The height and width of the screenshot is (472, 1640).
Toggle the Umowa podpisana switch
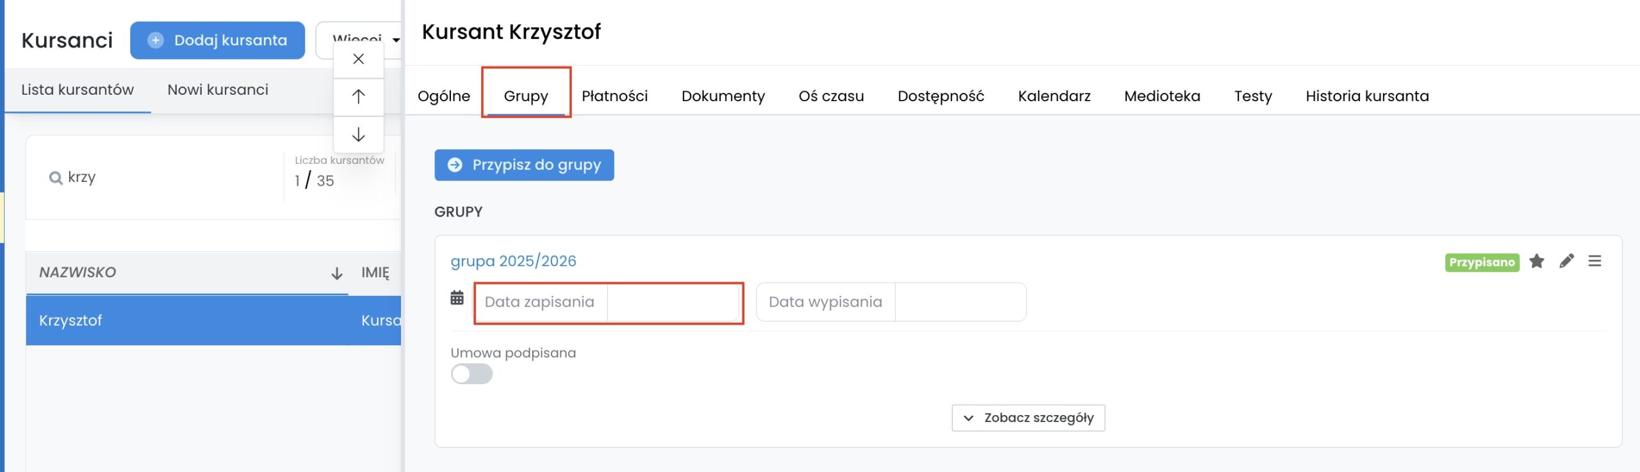point(471,374)
